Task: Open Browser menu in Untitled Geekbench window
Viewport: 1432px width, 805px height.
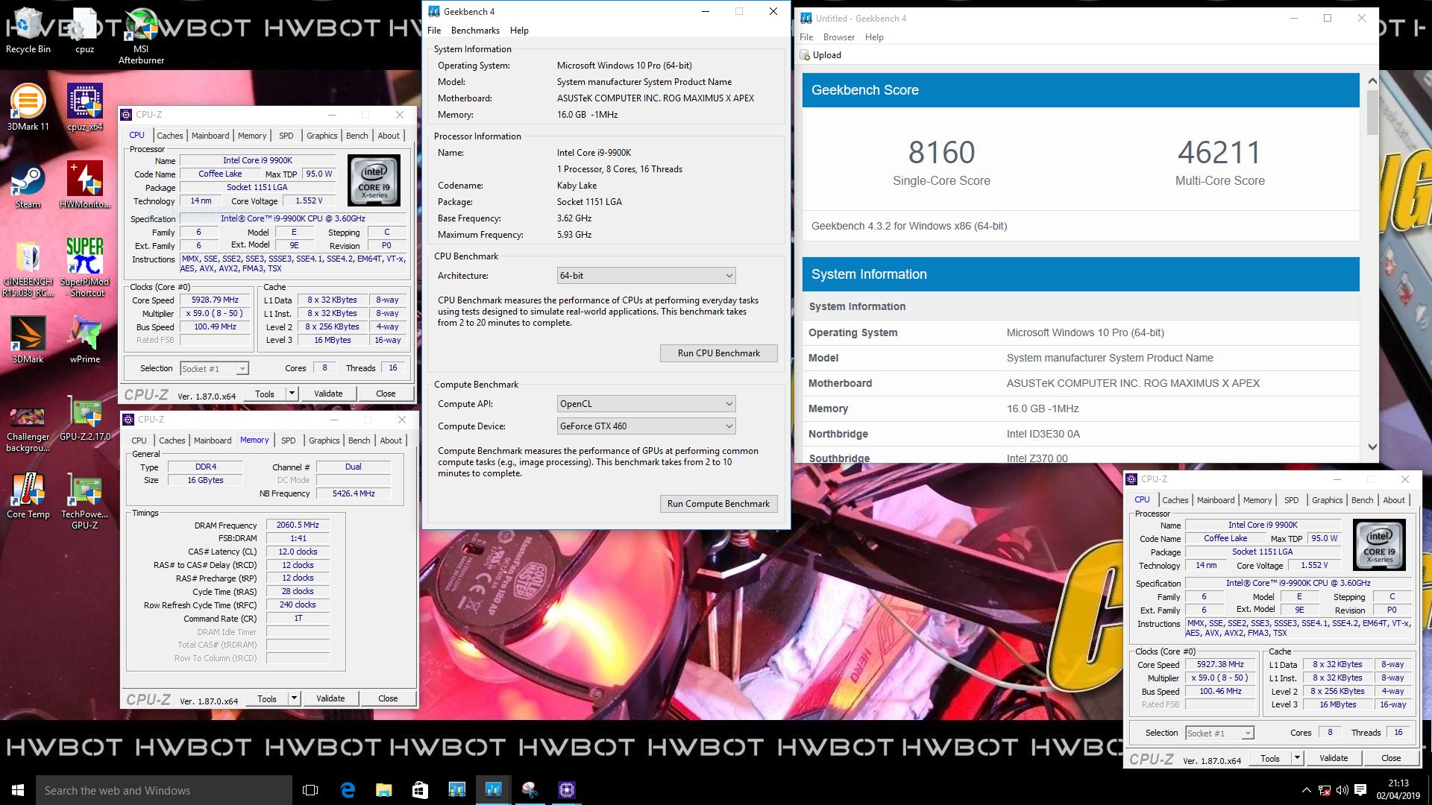Action: tap(839, 37)
